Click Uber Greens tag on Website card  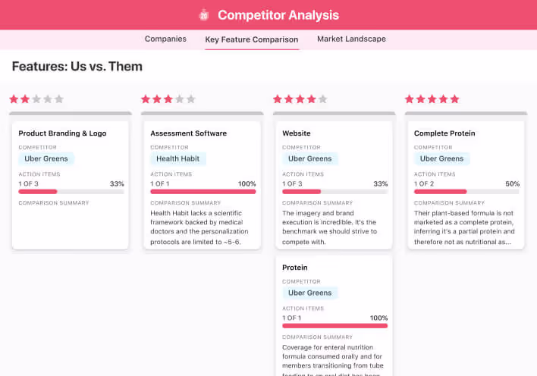click(309, 159)
